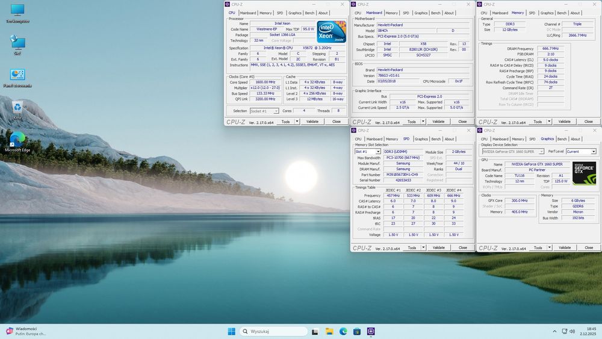Click Validate button in the Mainboard window
Viewport: 602px width, 339px height.
[438, 121]
